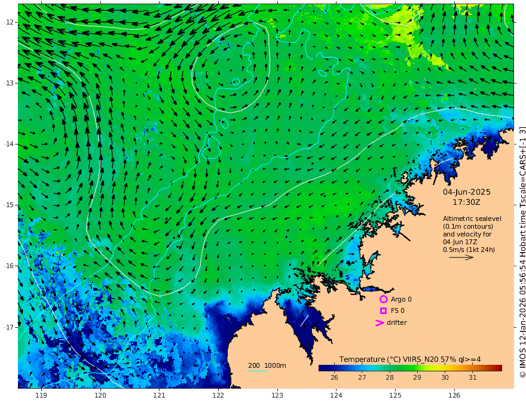Click the 31 tick label under colour bar
526x406 pixels.
tap(473, 377)
